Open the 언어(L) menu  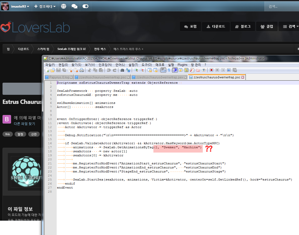120,65
